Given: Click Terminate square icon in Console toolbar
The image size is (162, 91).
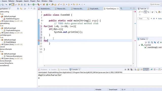Looking at the screenshot, I should pos(125,70).
